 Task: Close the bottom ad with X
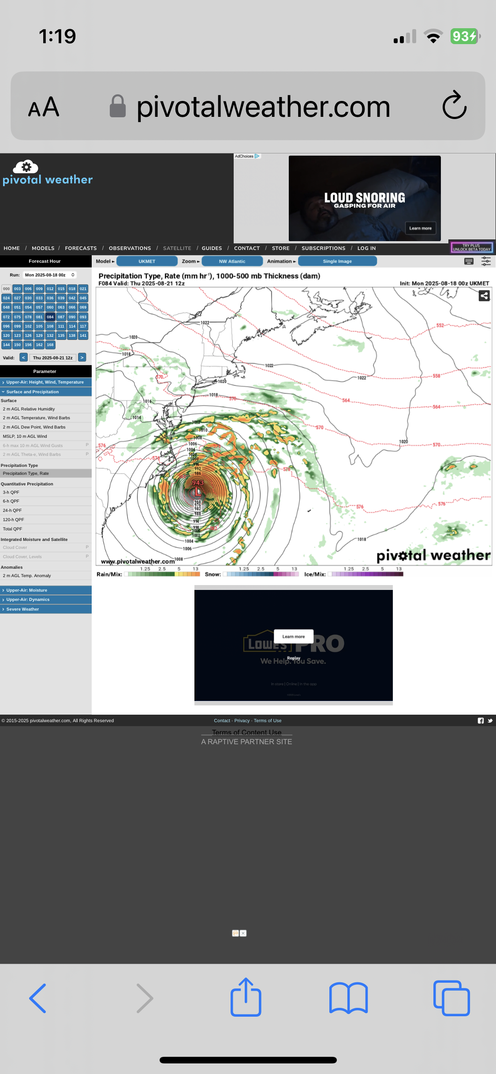(243, 933)
